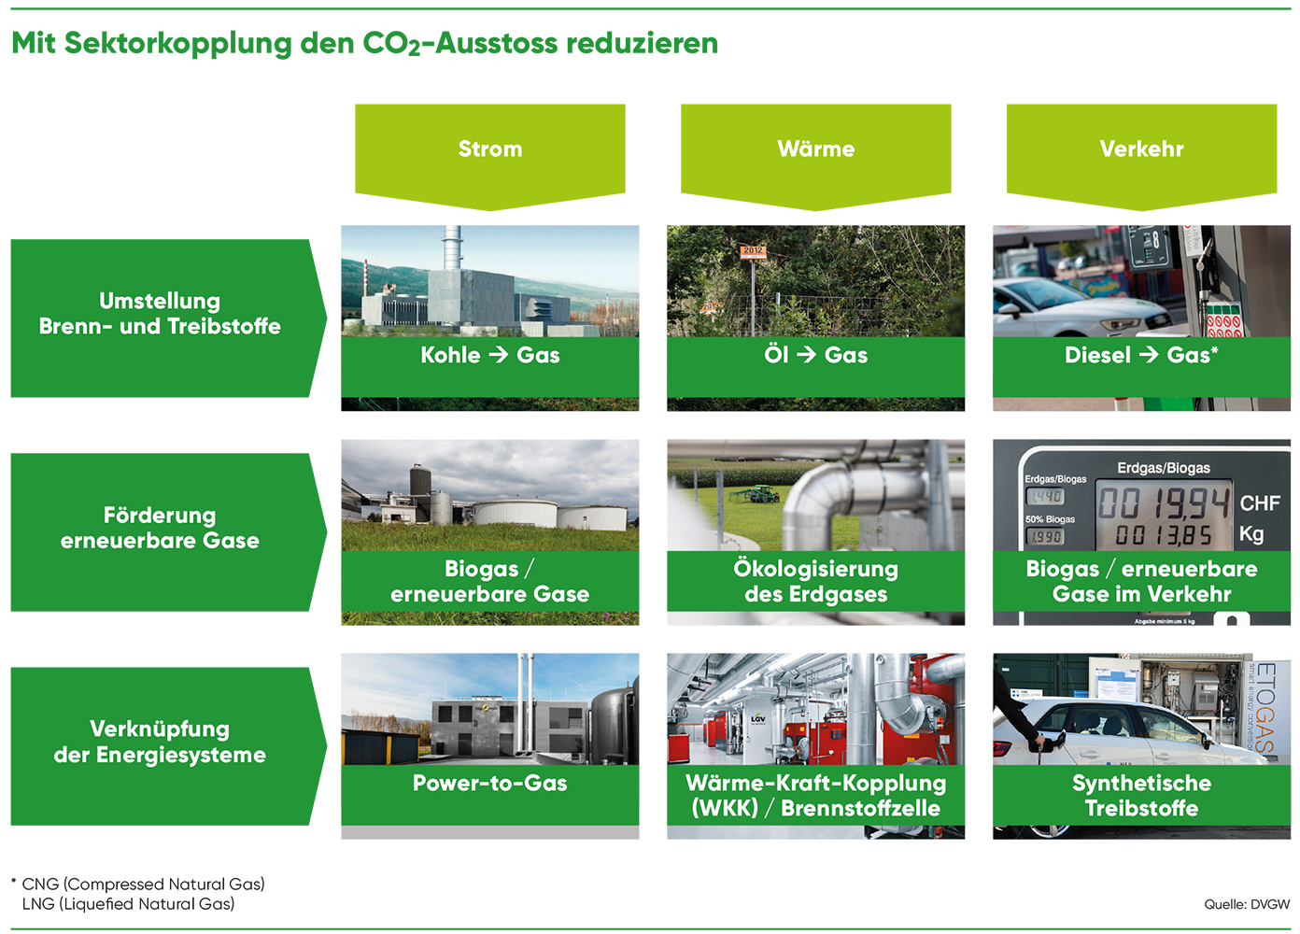This screenshot has width=1300, height=934.
Task: Click the Strom column header
Action: (489, 149)
